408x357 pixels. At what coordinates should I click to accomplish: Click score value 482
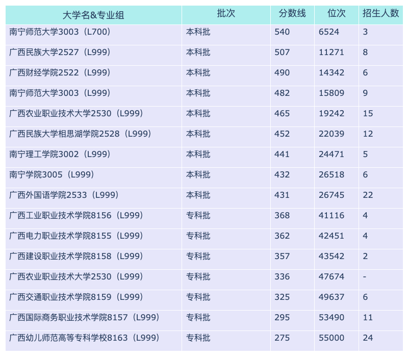(x=282, y=93)
